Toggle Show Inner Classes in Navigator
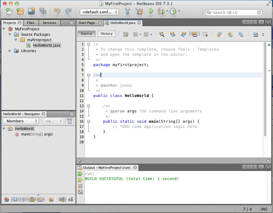The width and height of the screenshot is (273, 213). (x=40, y=199)
